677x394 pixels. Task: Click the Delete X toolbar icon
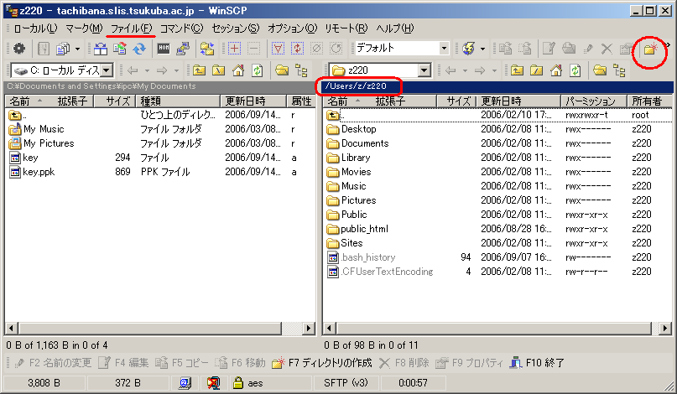(x=607, y=49)
